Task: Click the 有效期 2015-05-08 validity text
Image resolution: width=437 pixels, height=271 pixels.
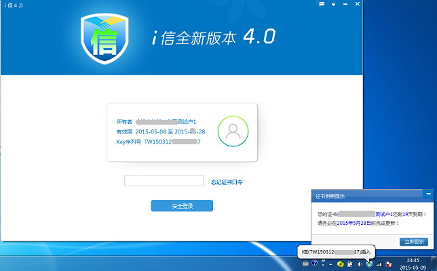Action: [x=161, y=131]
